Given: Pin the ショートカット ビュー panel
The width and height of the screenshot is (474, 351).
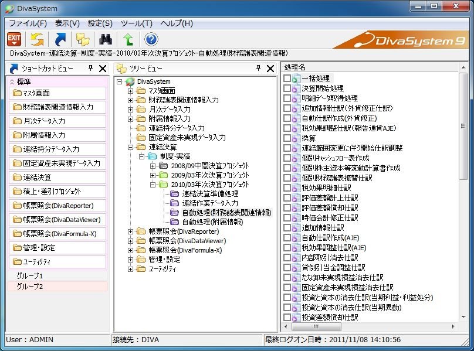Looking at the screenshot, I should [x=90, y=68].
